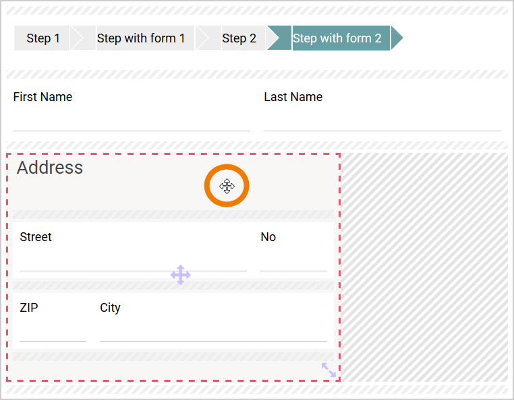Click the First Name input field
514x400 pixels.
pos(131,121)
